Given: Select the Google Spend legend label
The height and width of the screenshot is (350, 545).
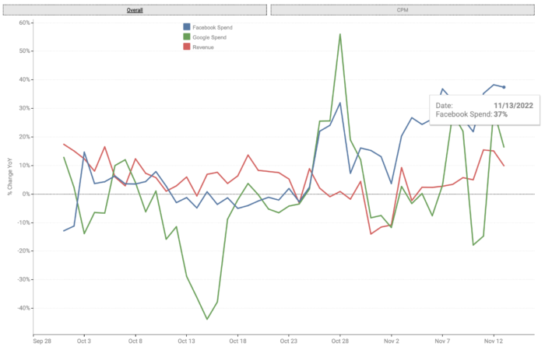Looking at the screenshot, I should tap(209, 37).
